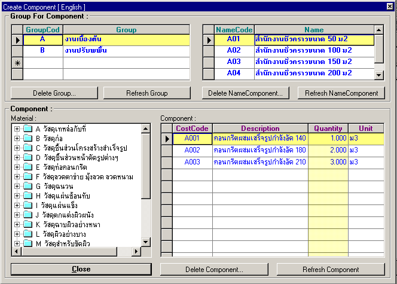Click the Close button

coord(81,269)
